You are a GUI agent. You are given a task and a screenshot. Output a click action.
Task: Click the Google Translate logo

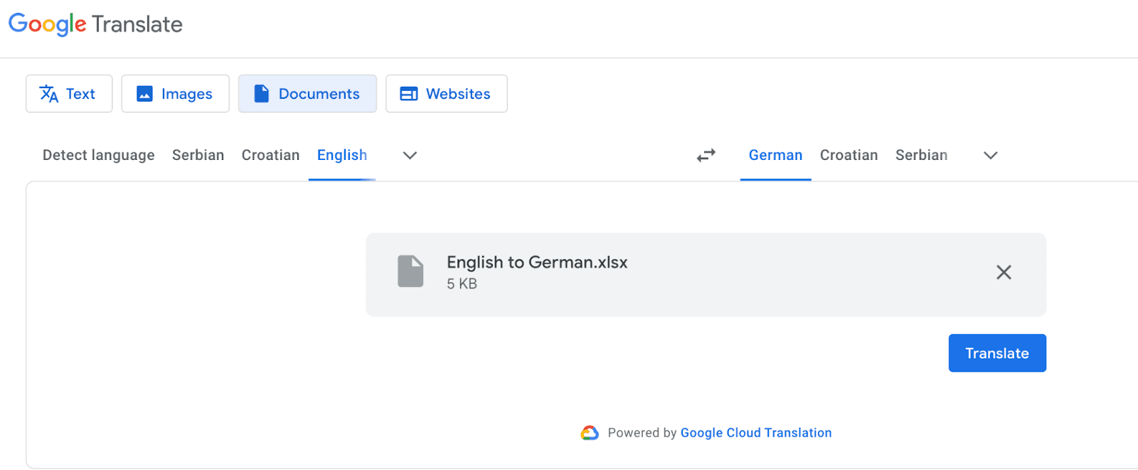pyautogui.click(x=95, y=24)
